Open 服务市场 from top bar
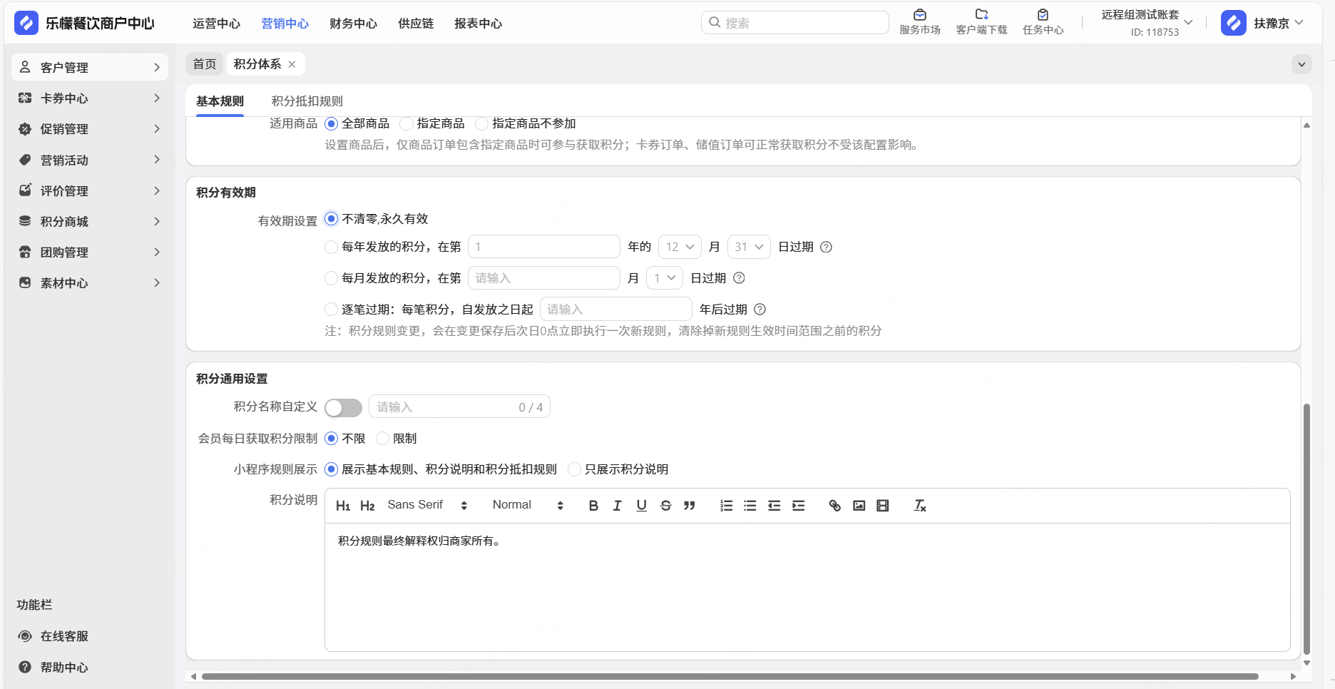Screen dimensions: 1335x689 [x=919, y=22]
